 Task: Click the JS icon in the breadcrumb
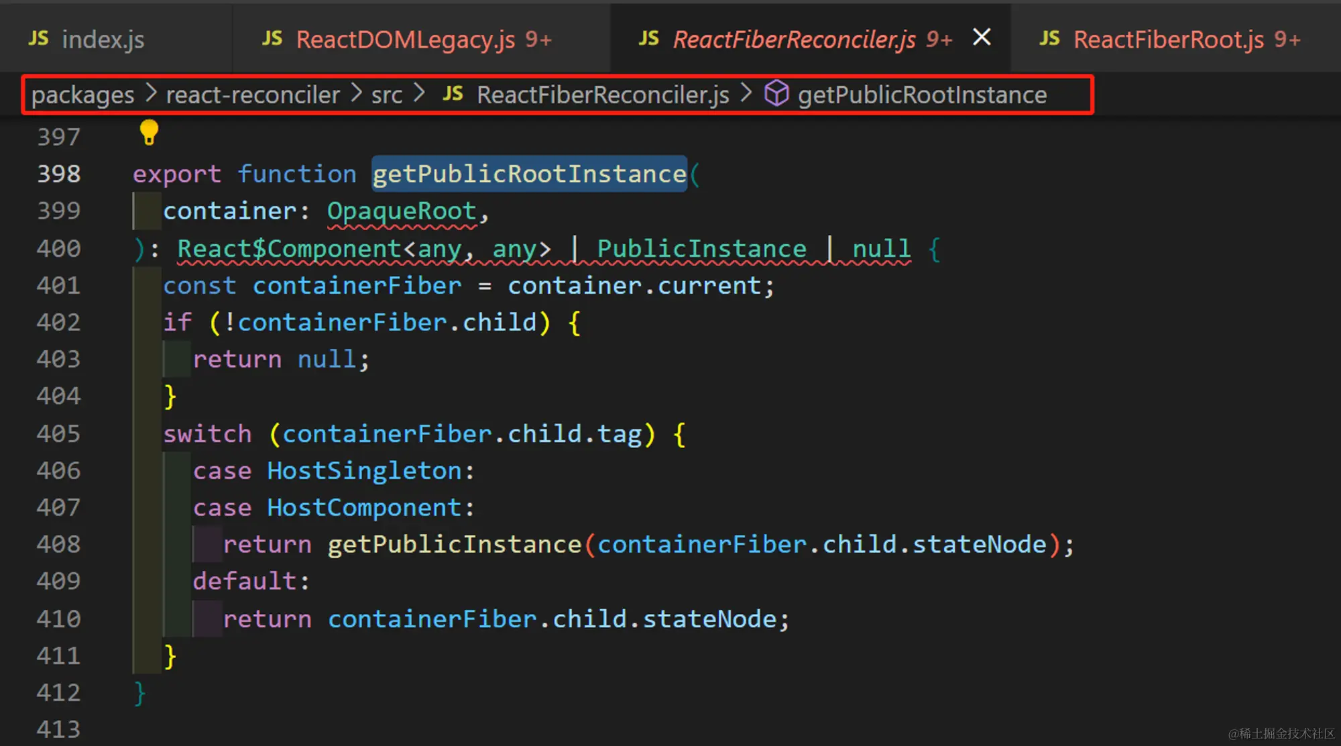(453, 94)
